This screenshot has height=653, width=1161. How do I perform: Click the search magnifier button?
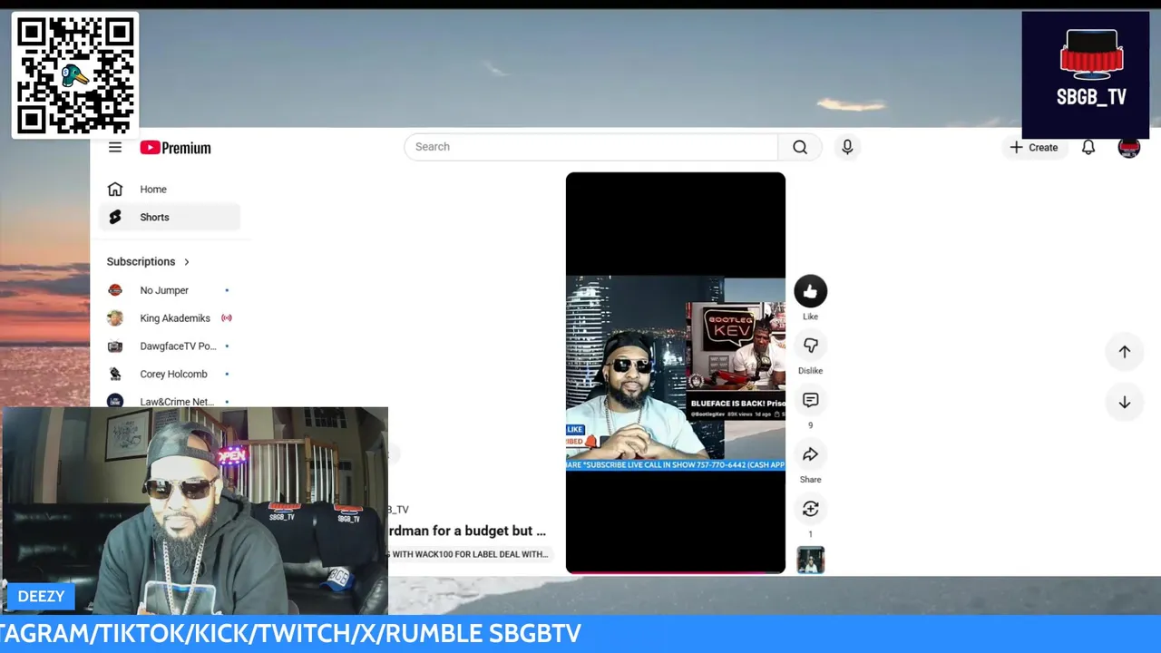[800, 147]
